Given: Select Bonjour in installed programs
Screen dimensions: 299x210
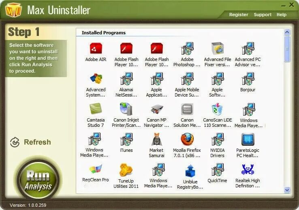Looking at the screenshot, I should (248, 82).
